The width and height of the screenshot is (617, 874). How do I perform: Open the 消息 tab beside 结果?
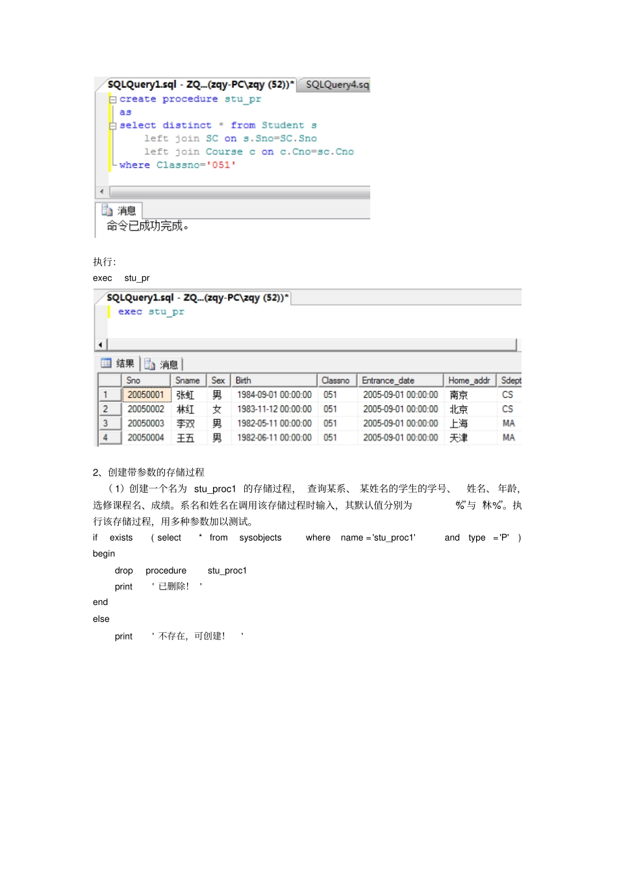162,364
